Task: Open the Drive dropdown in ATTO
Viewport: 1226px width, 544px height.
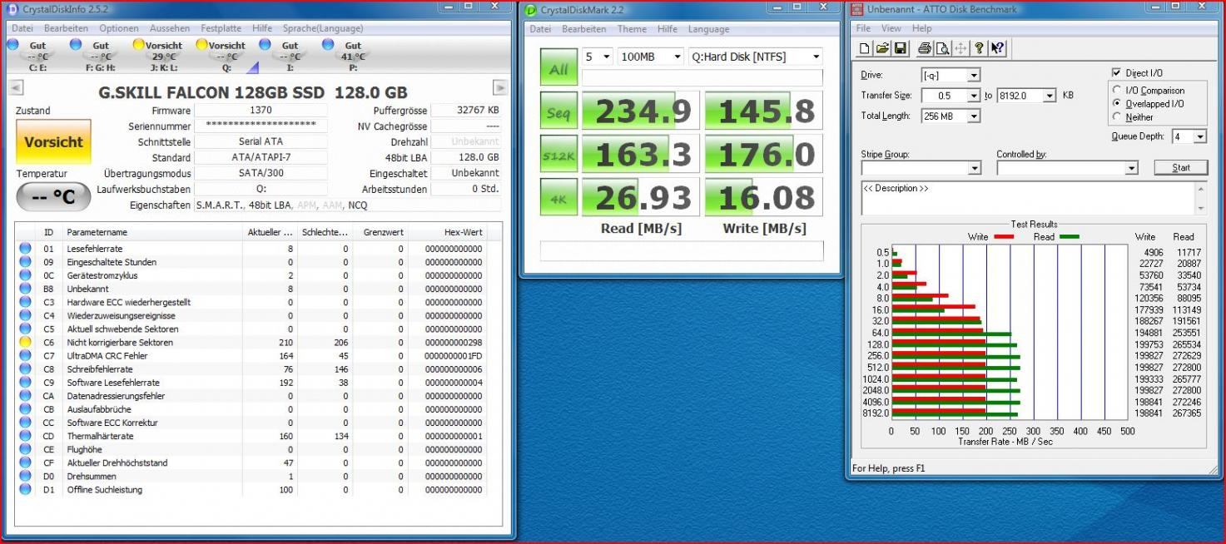Action: click(973, 76)
